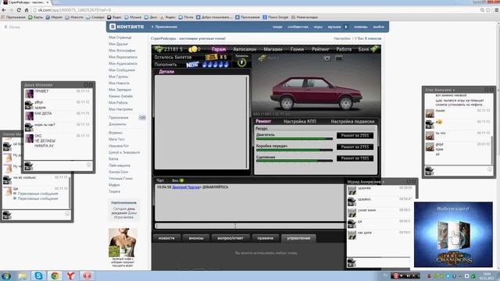The width and height of the screenshot is (500, 281).
Task: Switch to Настройка подвески tab
Action: (352, 122)
